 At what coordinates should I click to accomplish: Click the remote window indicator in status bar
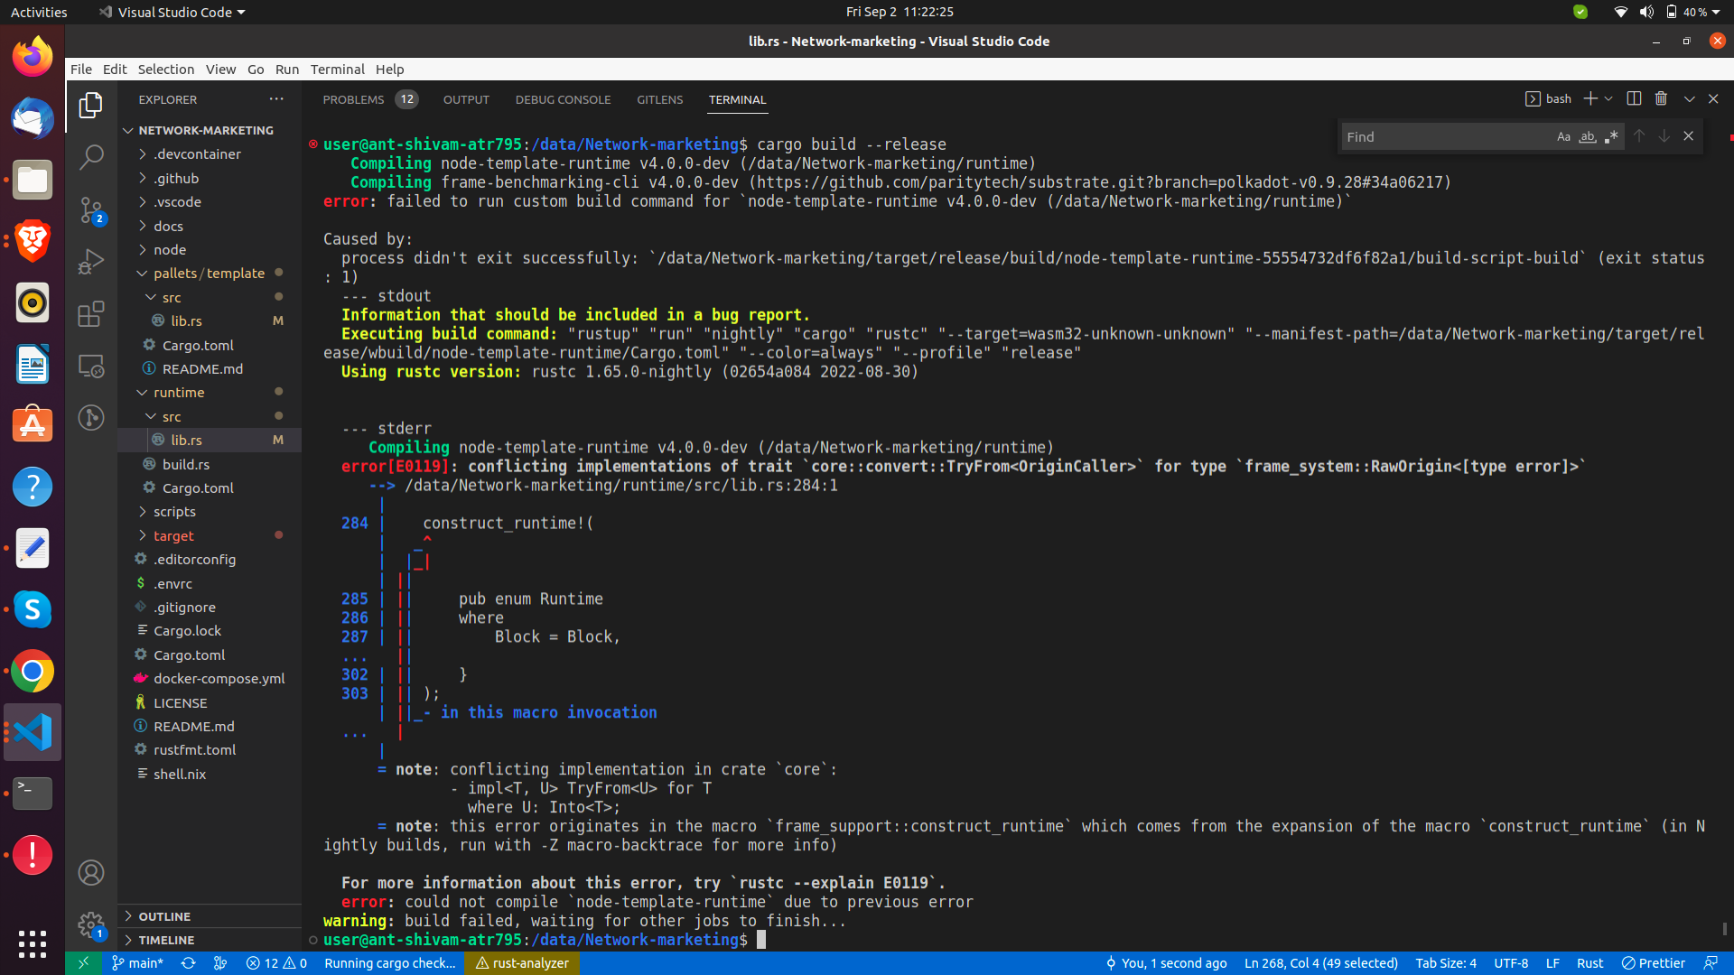[83, 963]
